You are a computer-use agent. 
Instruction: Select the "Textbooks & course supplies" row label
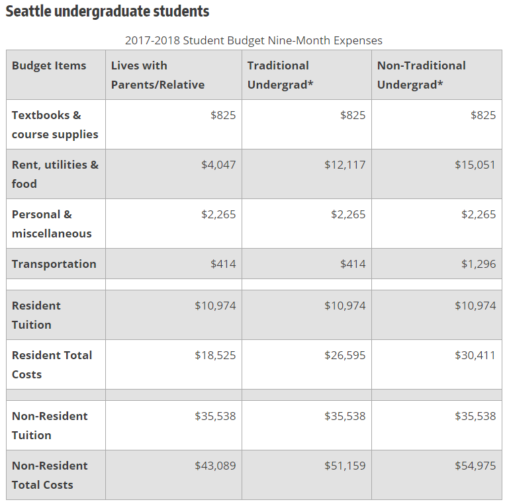coord(55,124)
